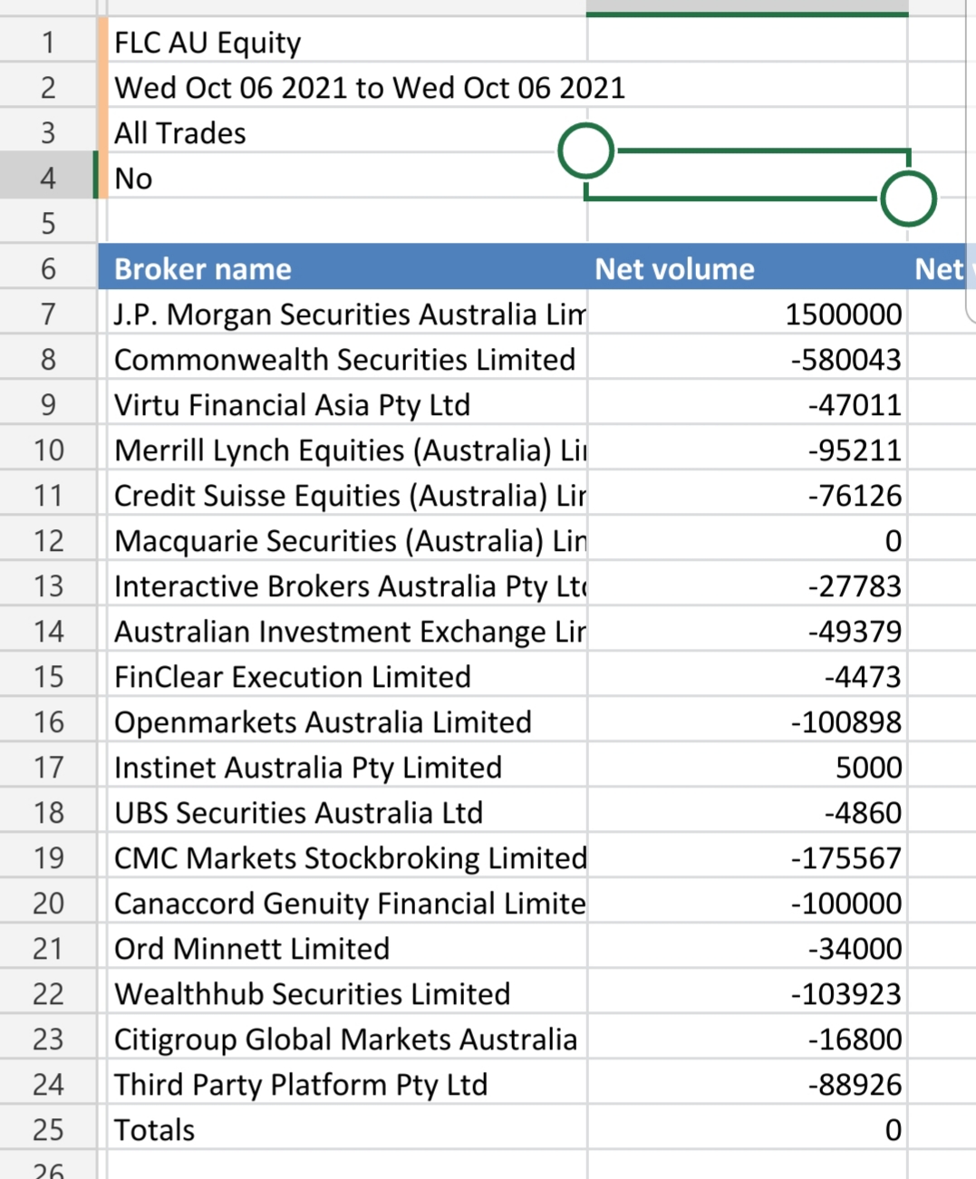The width and height of the screenshot is (976, 1179).
Task: Select the net volume value -27783
Action: coord(747,585)
